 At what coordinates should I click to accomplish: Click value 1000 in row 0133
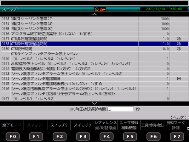point(165,19)
